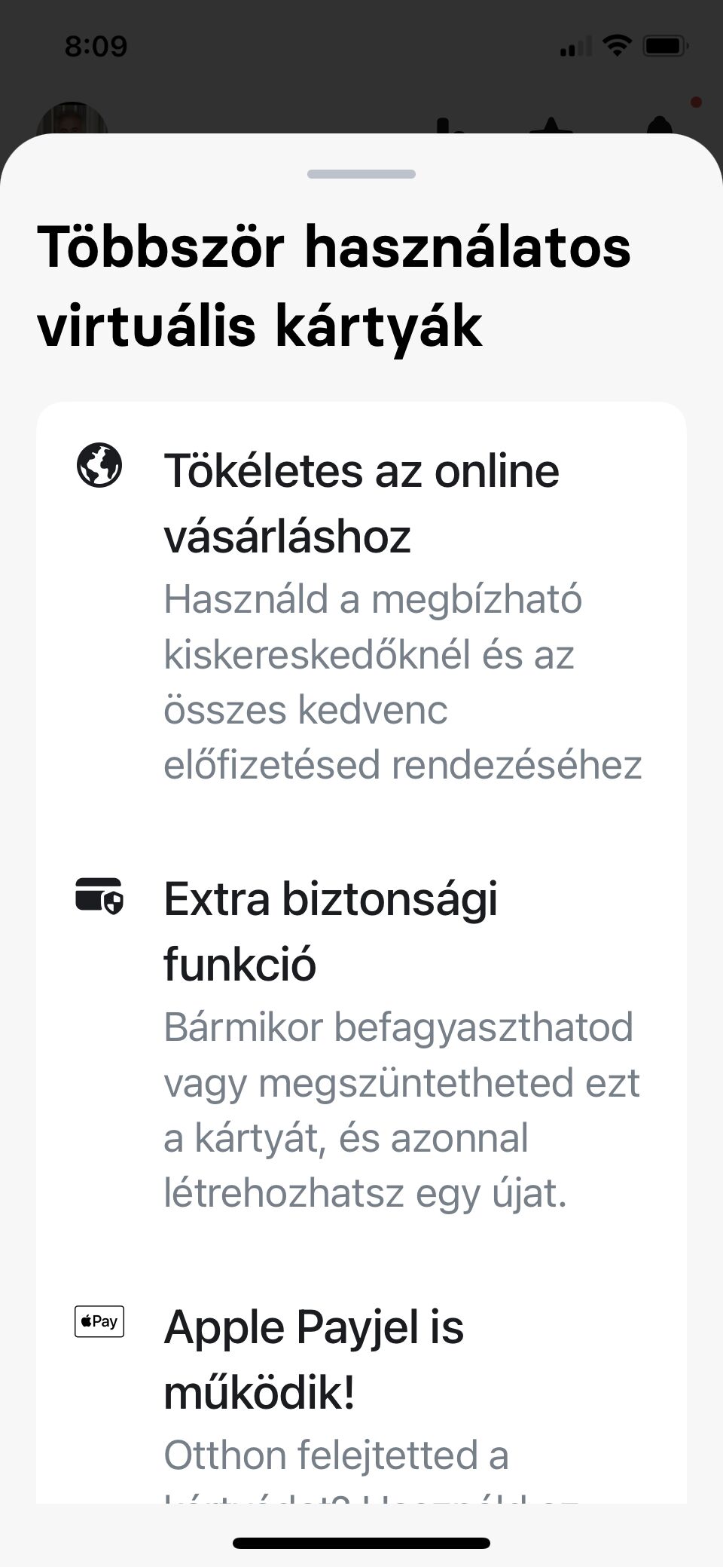This screenshot has width=723, height=1567.
Task: Tap the battery indicator in status bar
Action: [664, 46]
